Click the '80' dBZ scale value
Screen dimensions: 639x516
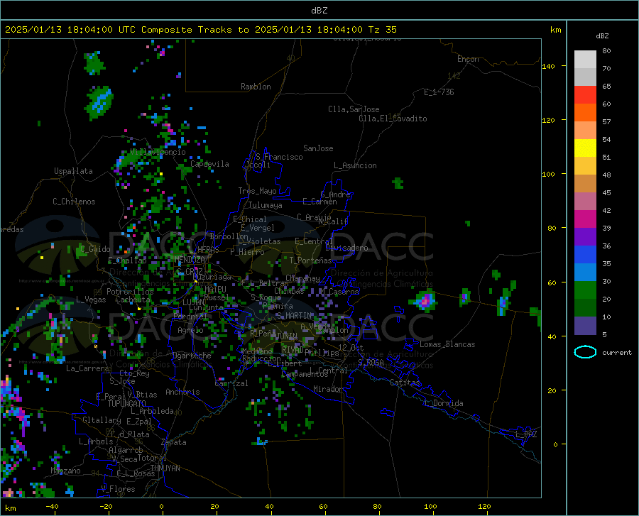click(606, 51)
